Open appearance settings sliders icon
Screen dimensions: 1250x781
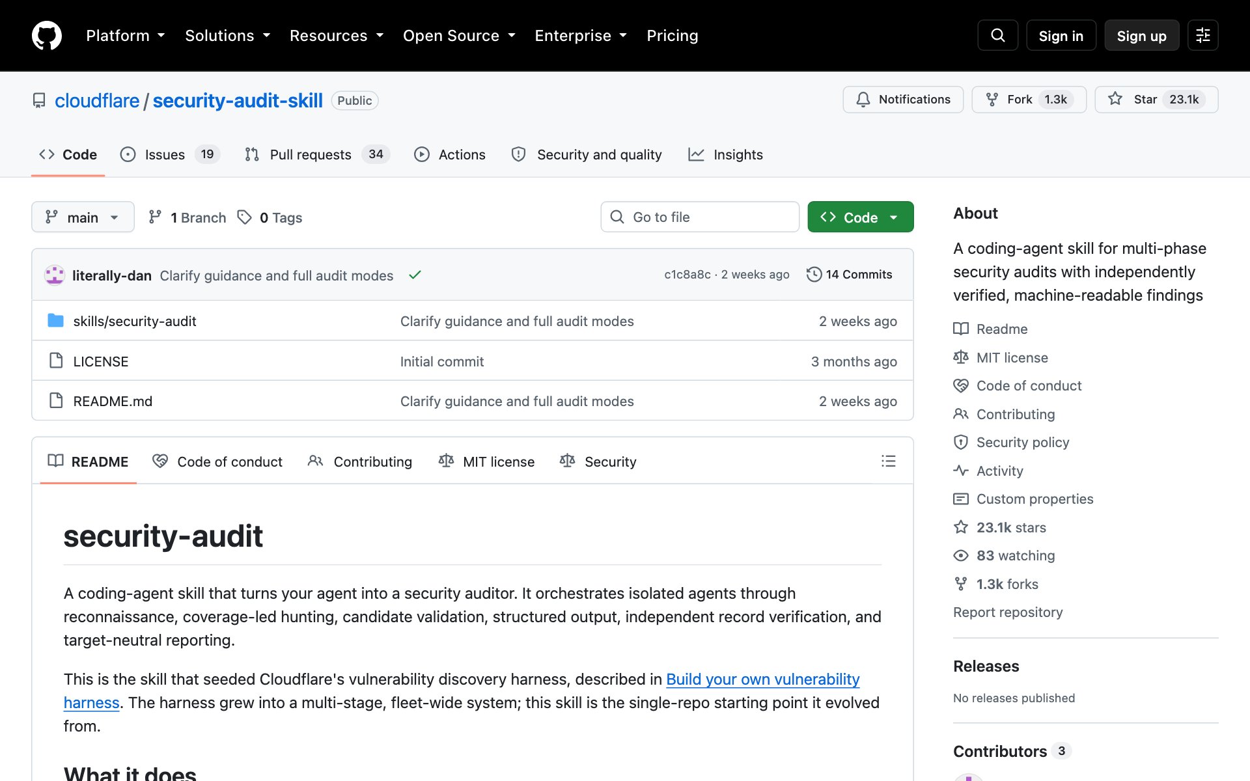1202,35
